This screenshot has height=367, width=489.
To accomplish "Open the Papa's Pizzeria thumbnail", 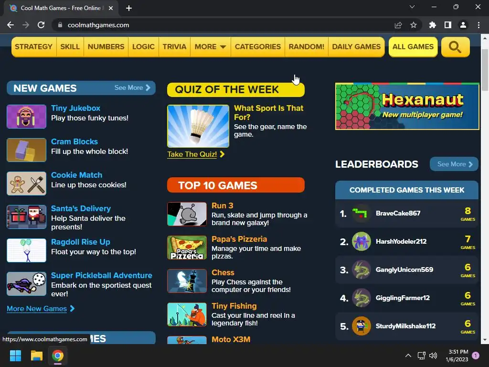I will tap(187, 247).
